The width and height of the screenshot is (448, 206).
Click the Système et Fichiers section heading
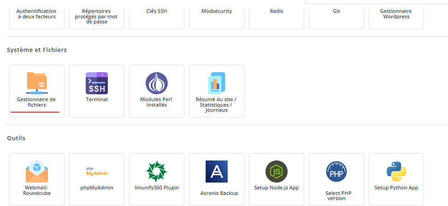[37, 50]
